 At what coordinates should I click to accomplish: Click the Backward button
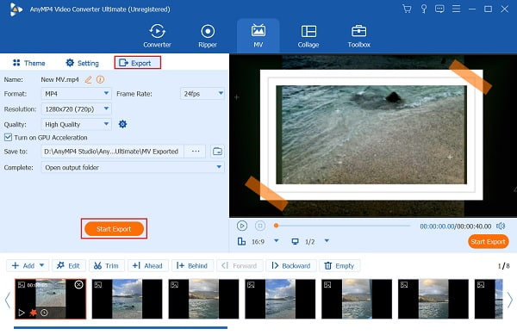[x=291, y=265]
